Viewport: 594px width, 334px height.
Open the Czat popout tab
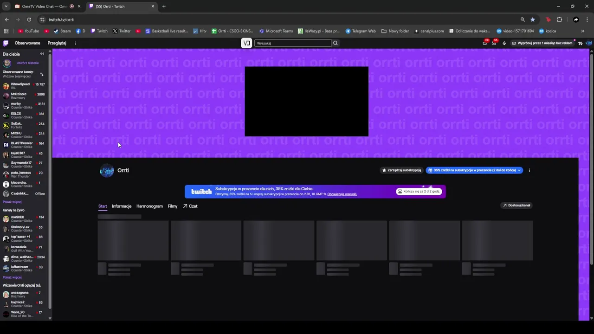pyautogui.click(x=190, y=206)
